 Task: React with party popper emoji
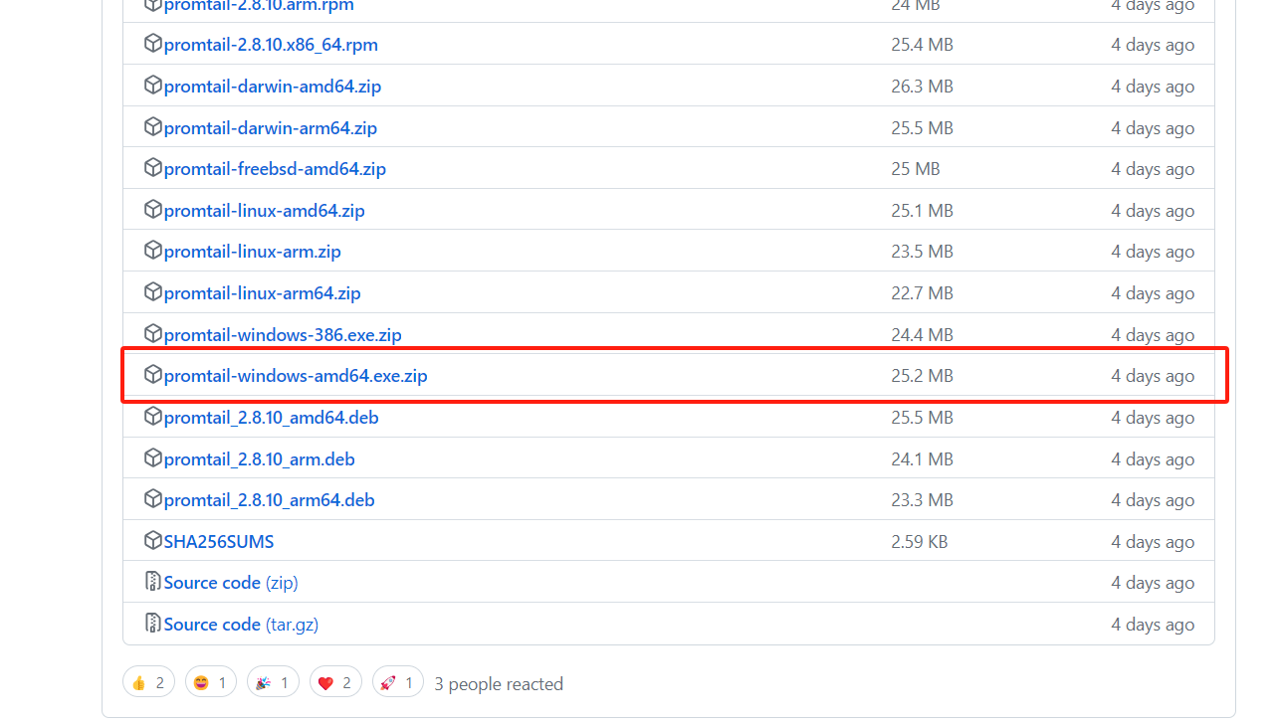273,681
